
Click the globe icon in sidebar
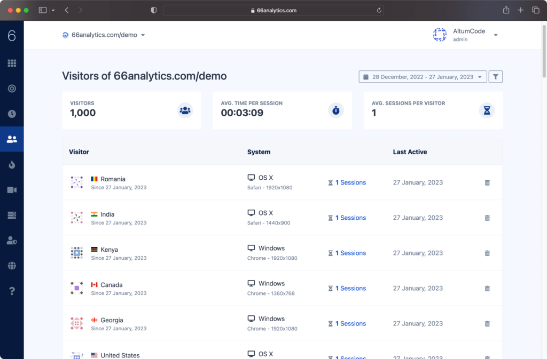point(12,266)
